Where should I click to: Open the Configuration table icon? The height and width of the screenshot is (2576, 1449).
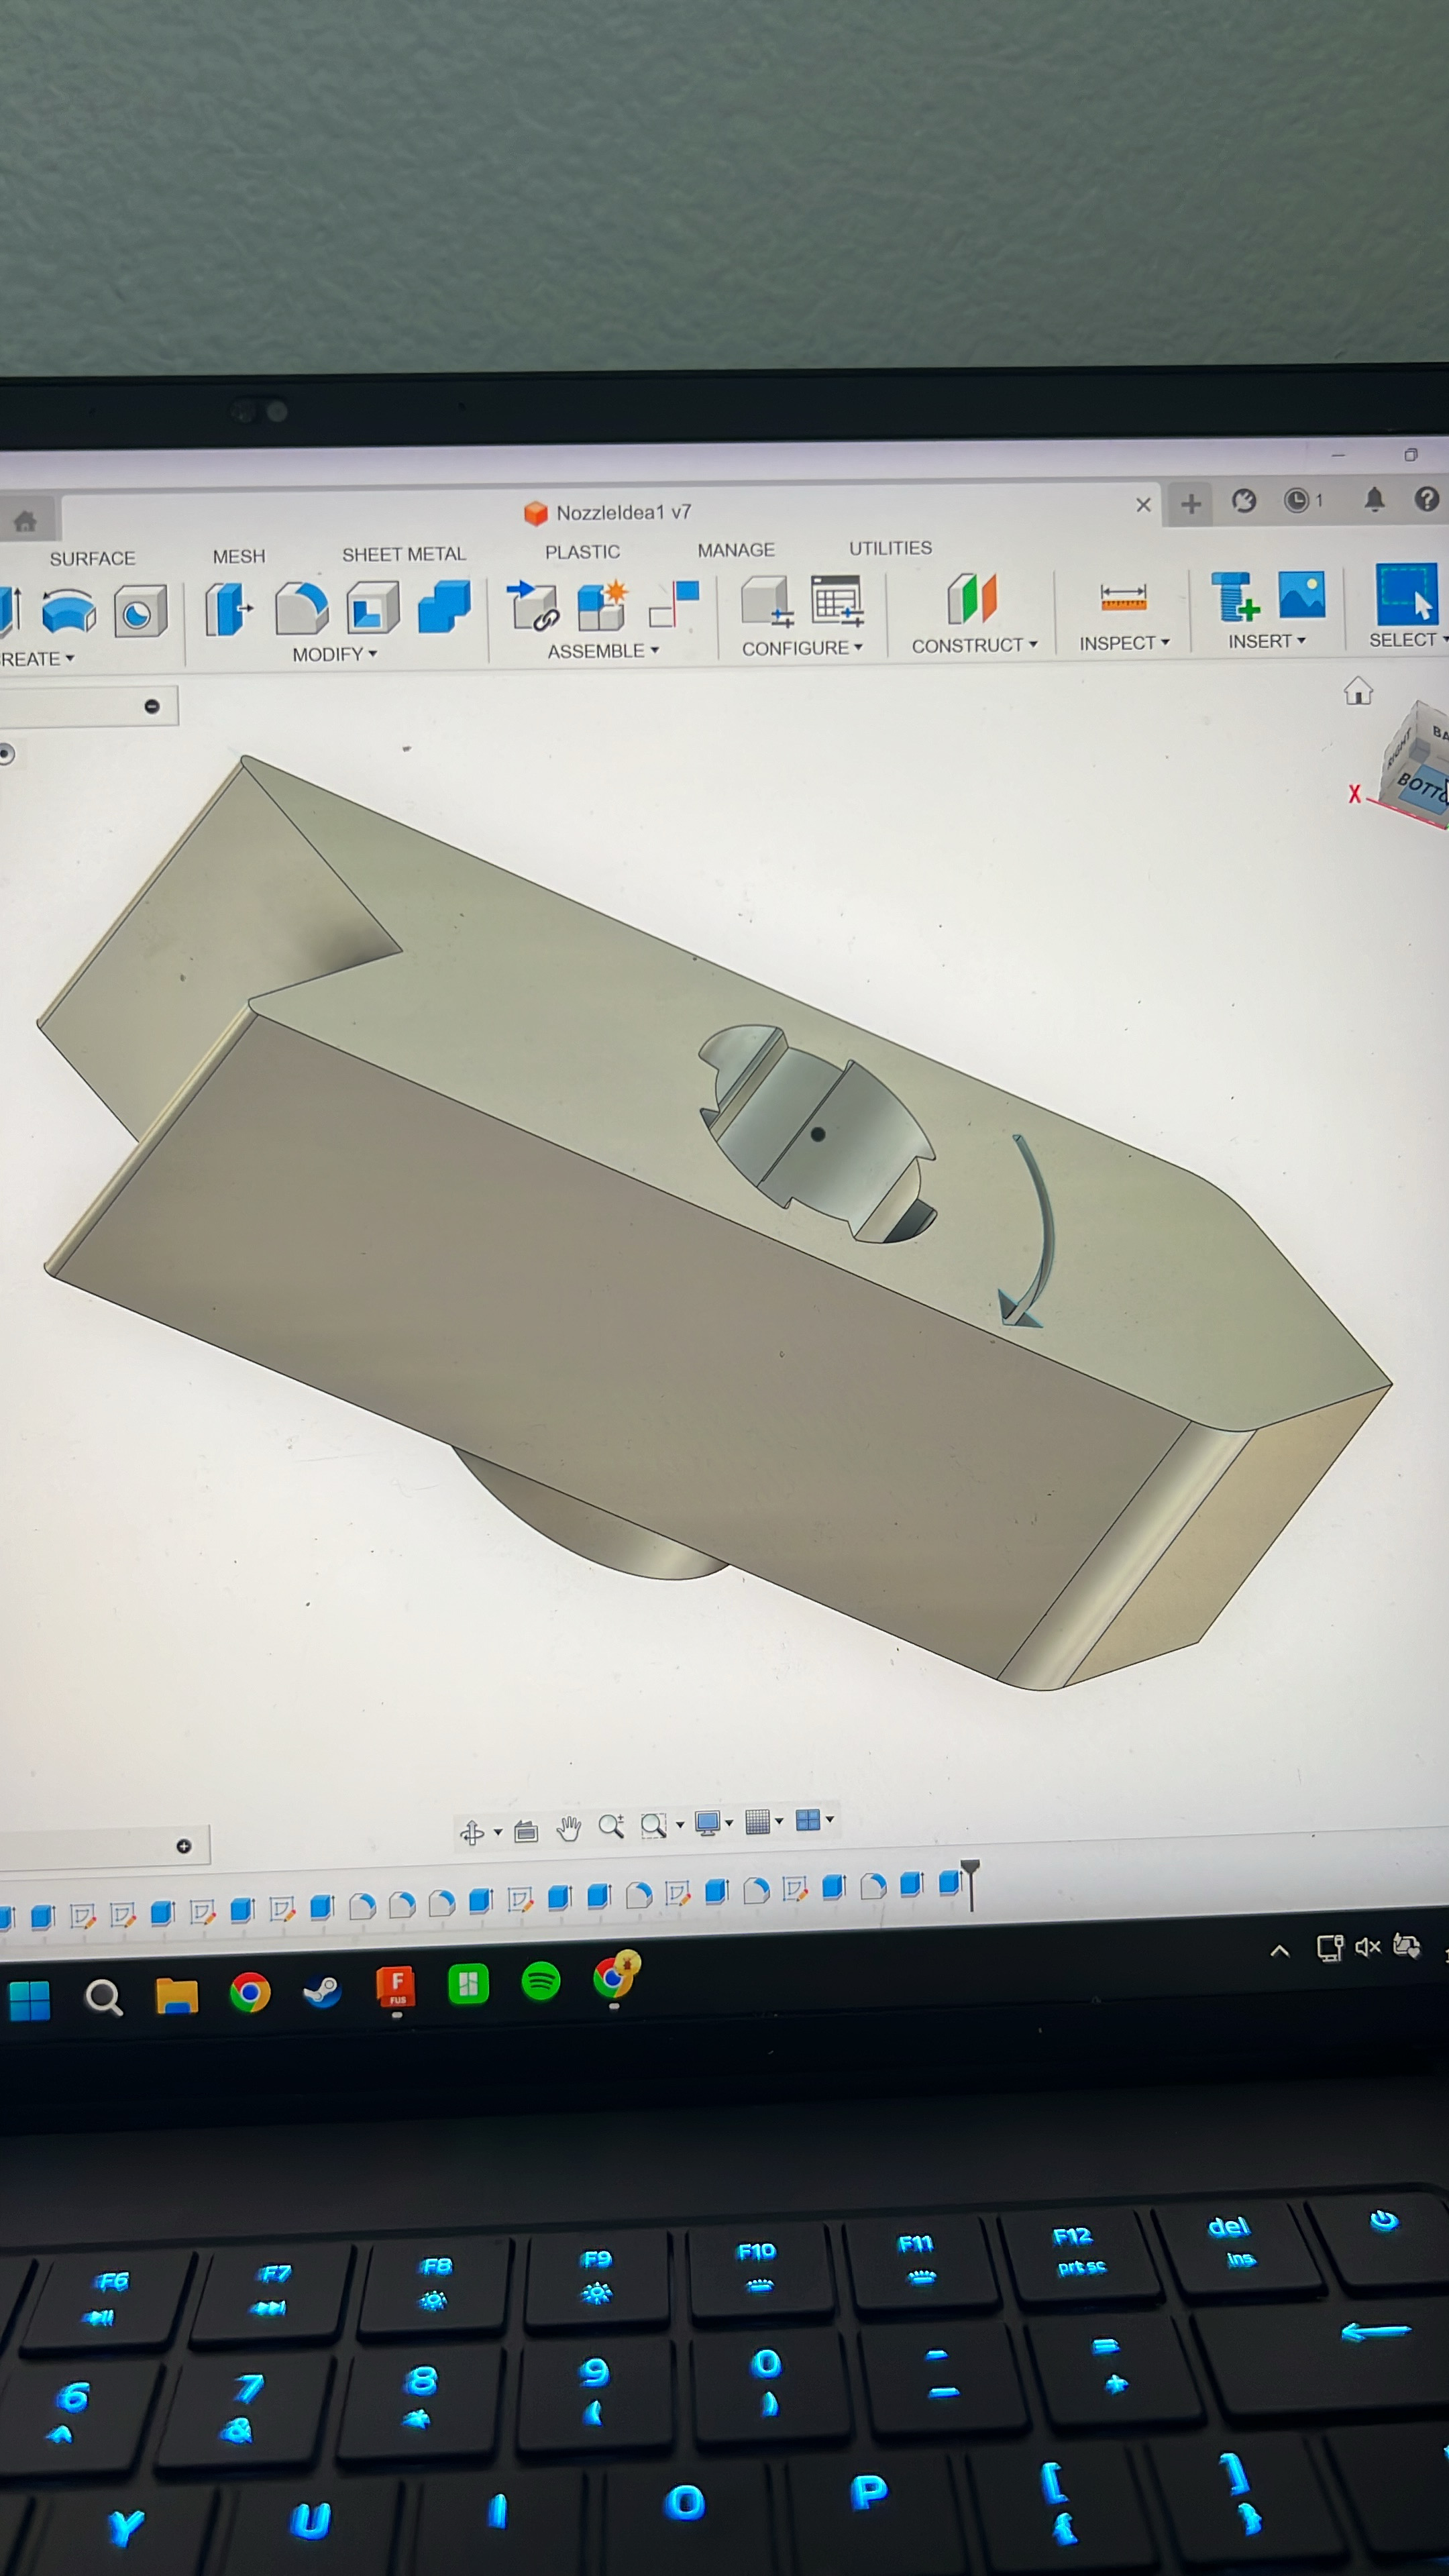[837, 601]
